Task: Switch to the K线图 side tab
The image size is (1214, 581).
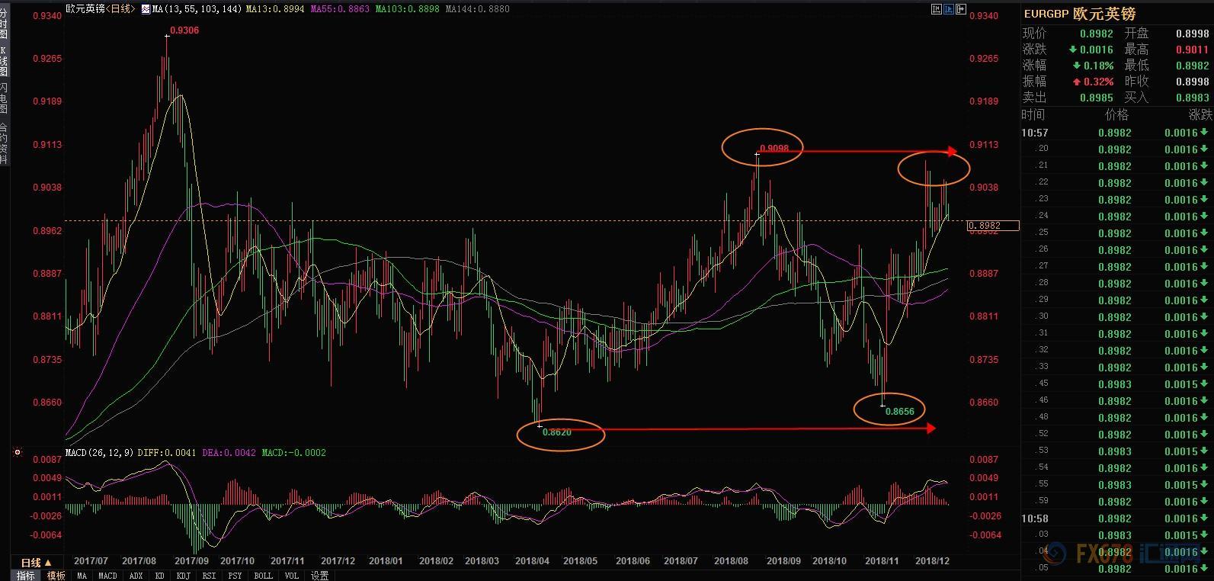Action: [4, 61]
